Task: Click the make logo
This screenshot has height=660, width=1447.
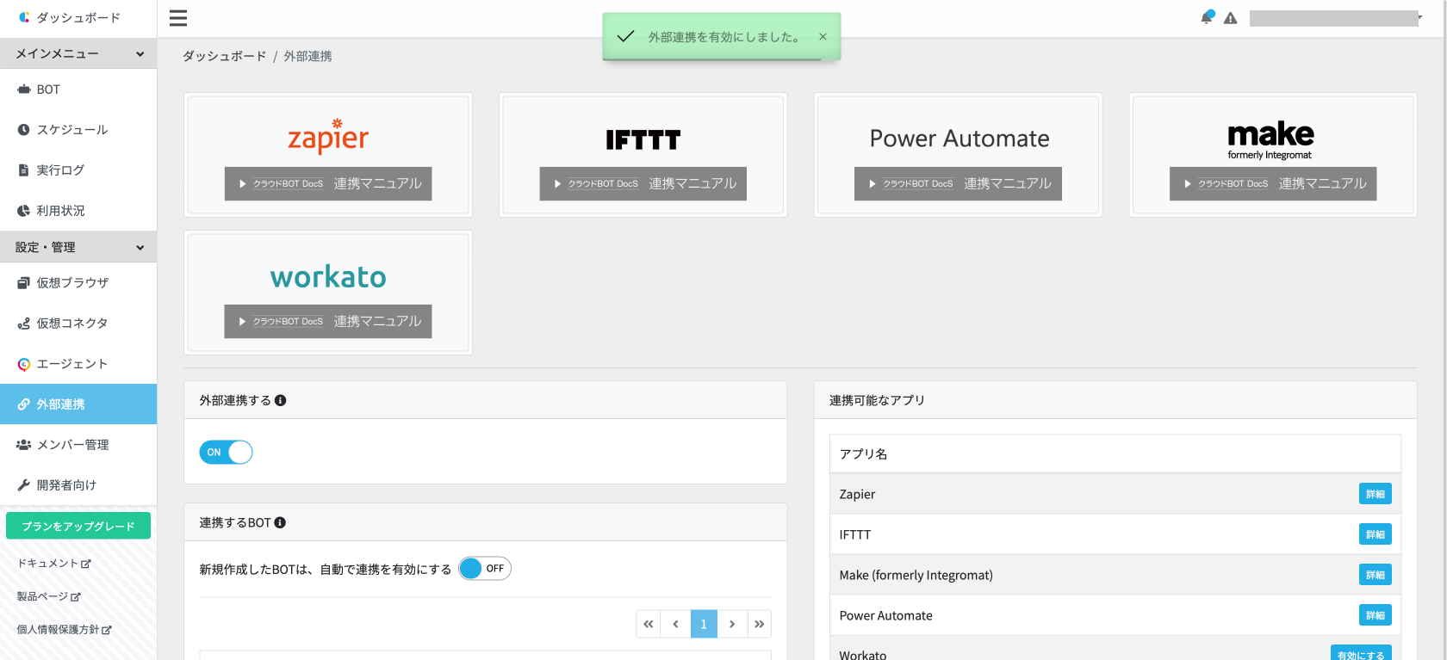Action: (x=1270, y=139)
